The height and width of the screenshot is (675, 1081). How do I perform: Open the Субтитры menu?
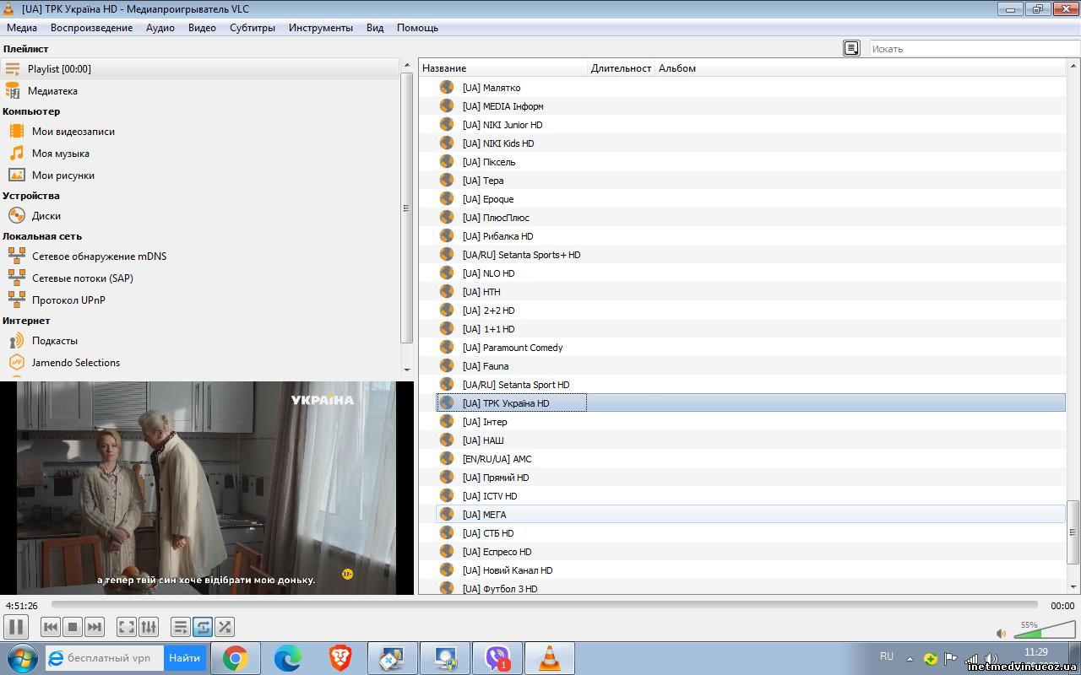[x=252, y=28]
